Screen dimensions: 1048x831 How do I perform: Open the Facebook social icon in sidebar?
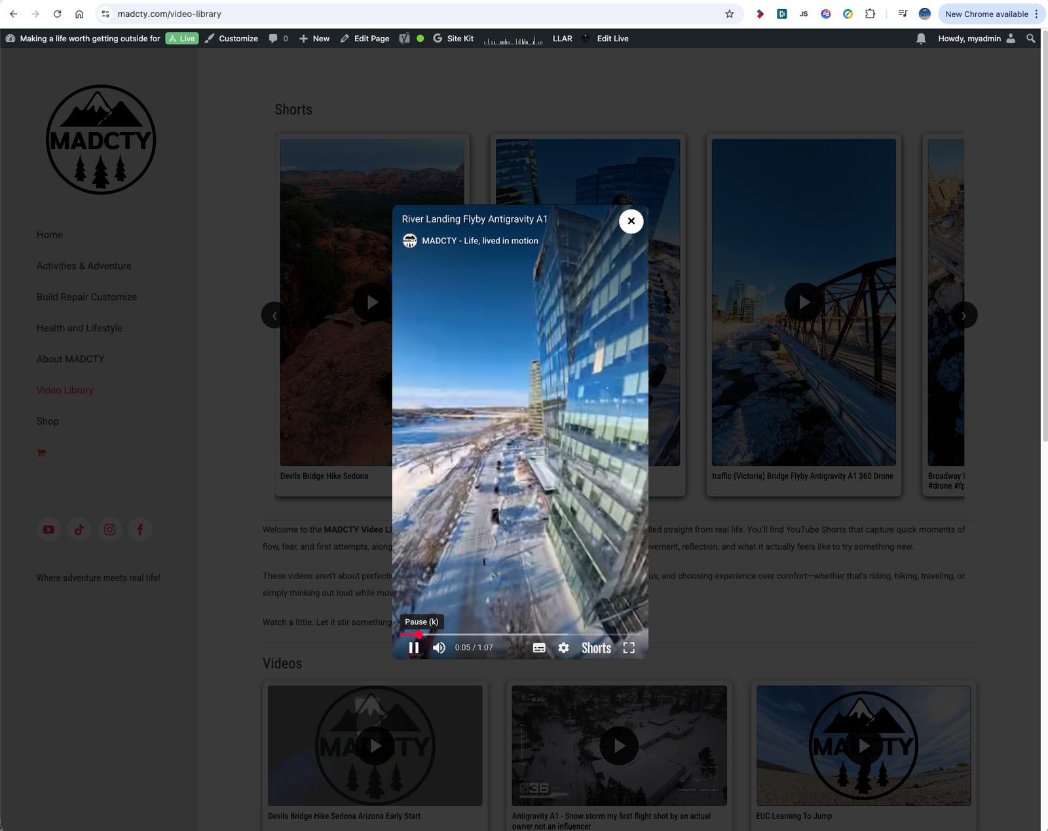[x=140, y=529]
